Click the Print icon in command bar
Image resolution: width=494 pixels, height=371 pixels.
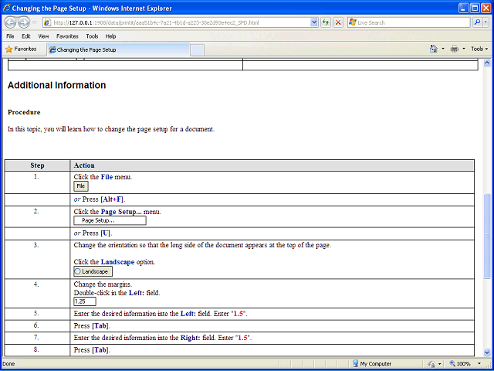455,49
